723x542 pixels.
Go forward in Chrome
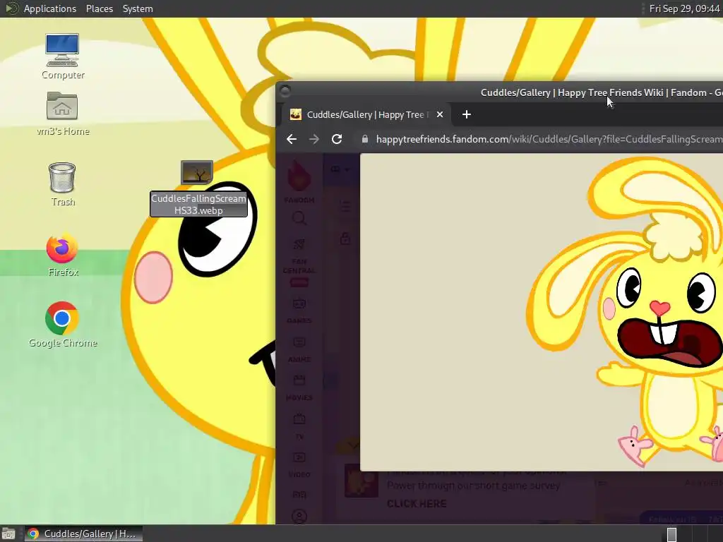pyautogui.click(x=314, y=139)
